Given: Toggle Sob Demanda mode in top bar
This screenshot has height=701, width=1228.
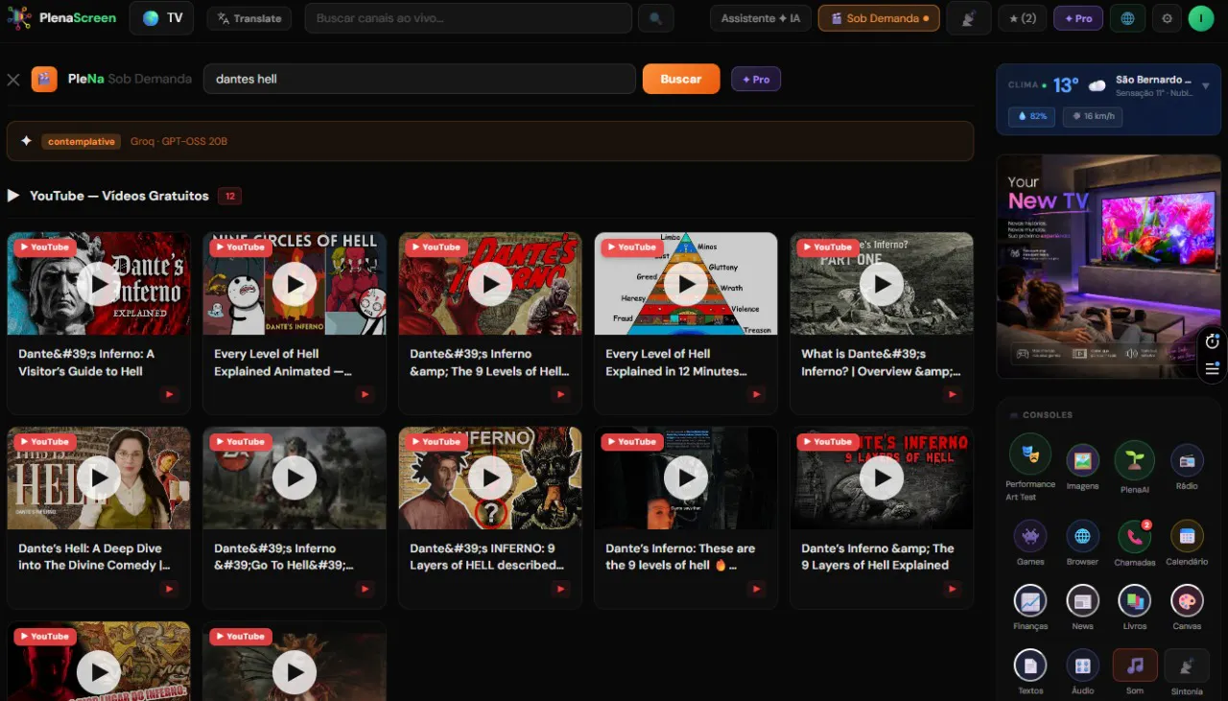Looking at the screenshot, I should 880,18.
